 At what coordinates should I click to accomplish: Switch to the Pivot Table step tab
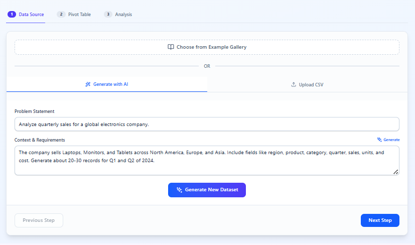(79, 15)
